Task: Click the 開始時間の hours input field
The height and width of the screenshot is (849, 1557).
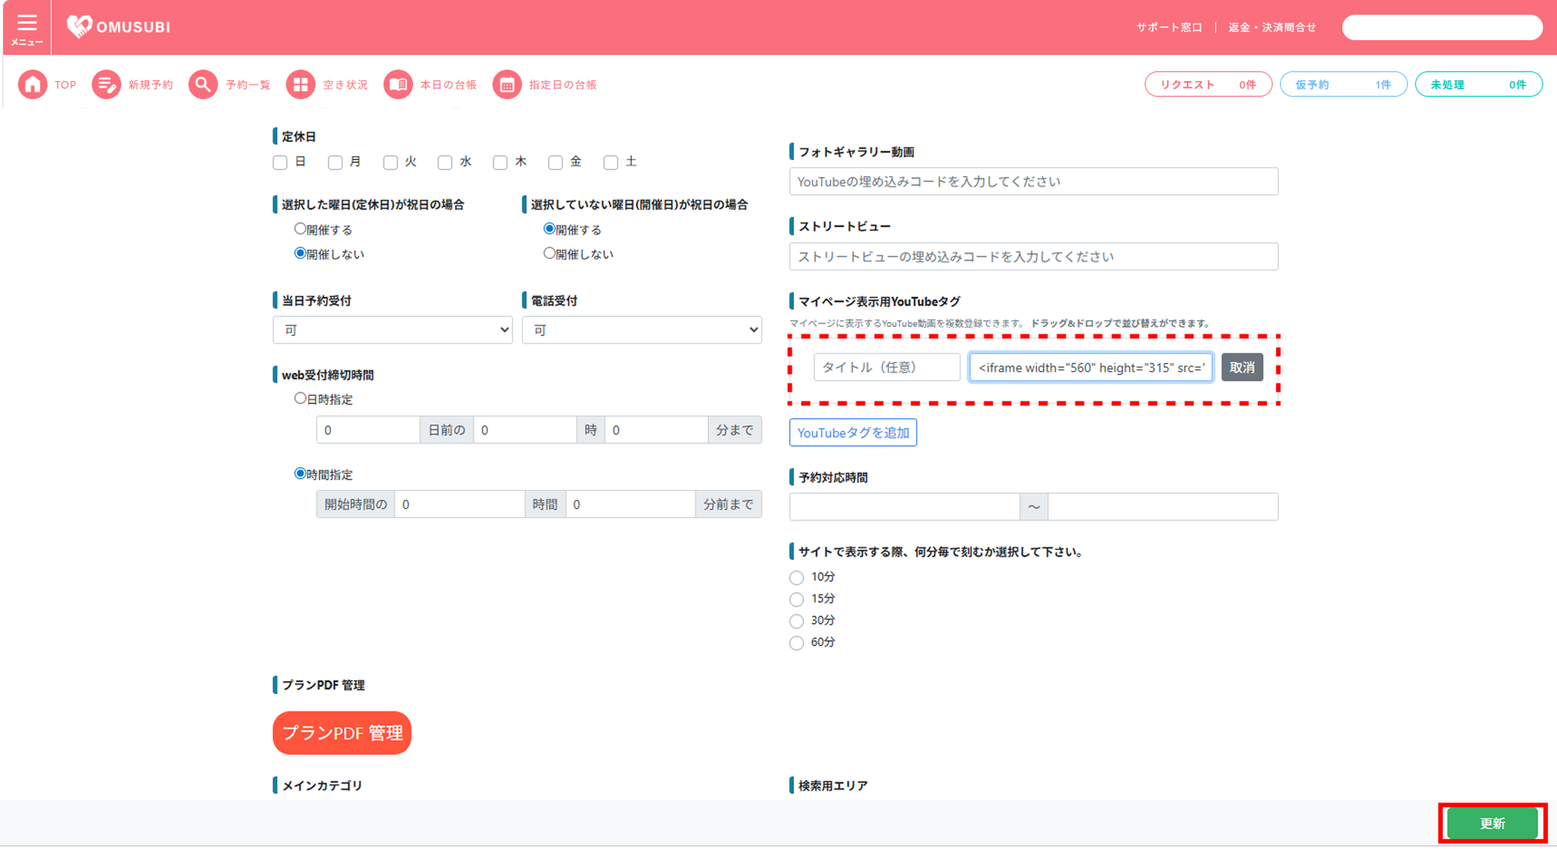Action: pyautogui.click(x=460, y=504)
